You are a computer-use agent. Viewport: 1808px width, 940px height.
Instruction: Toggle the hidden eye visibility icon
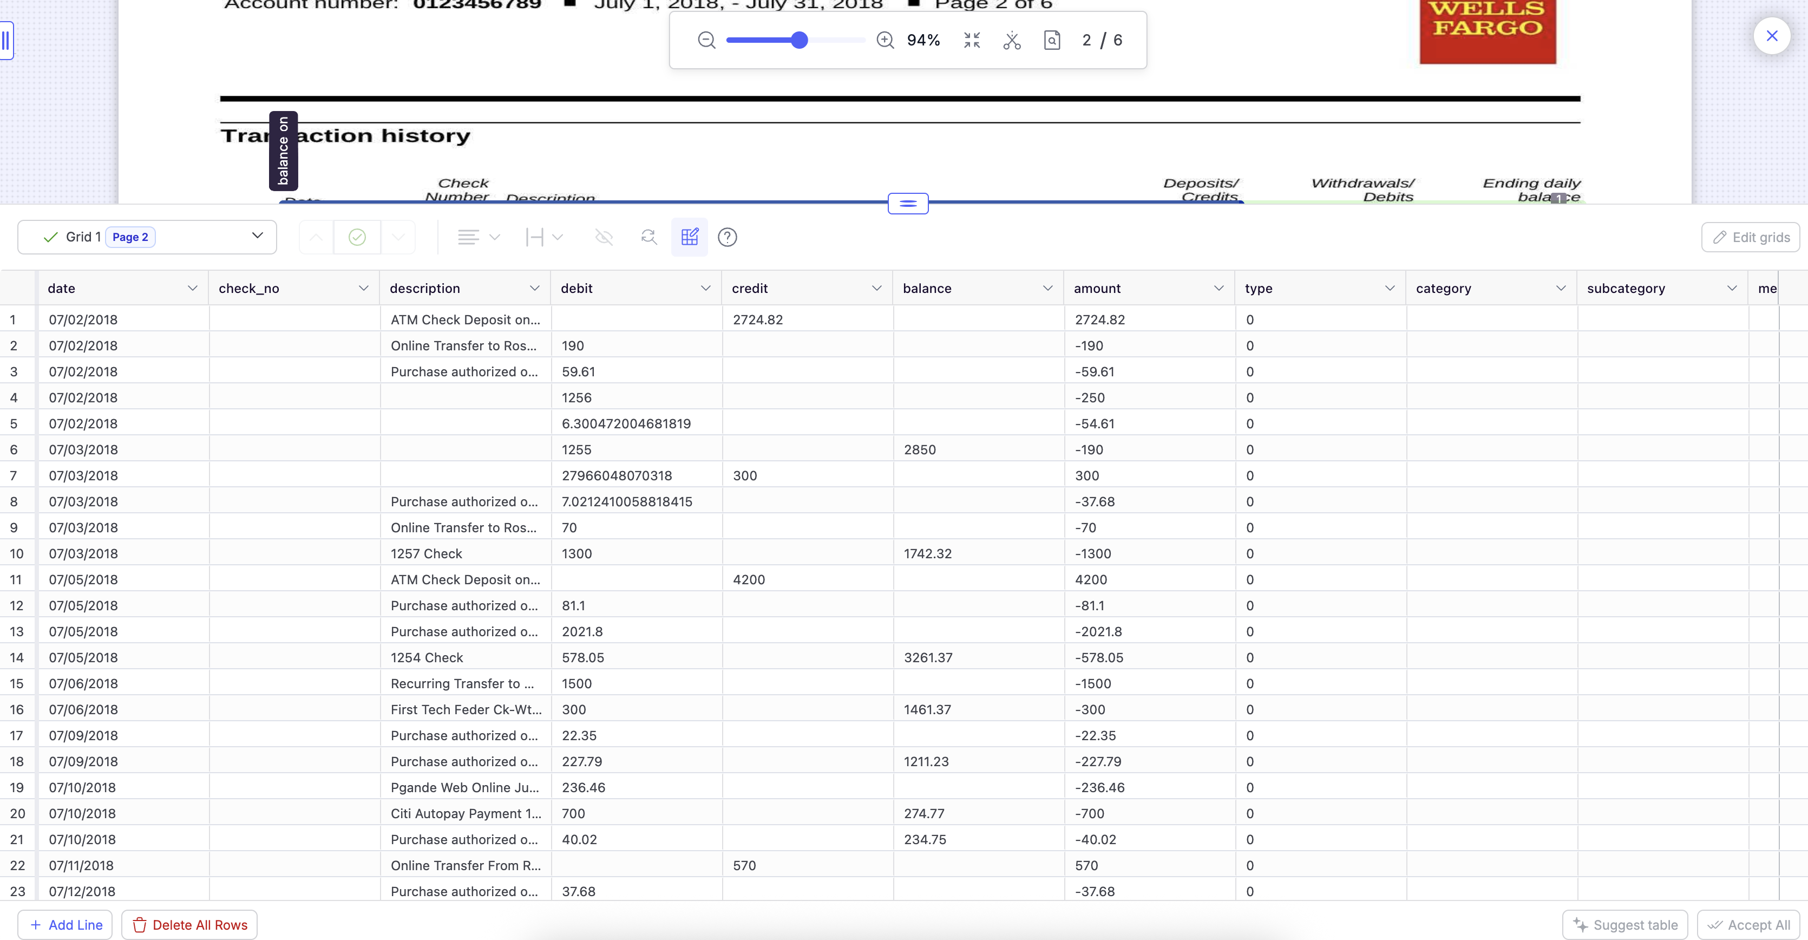click(604, 237)
